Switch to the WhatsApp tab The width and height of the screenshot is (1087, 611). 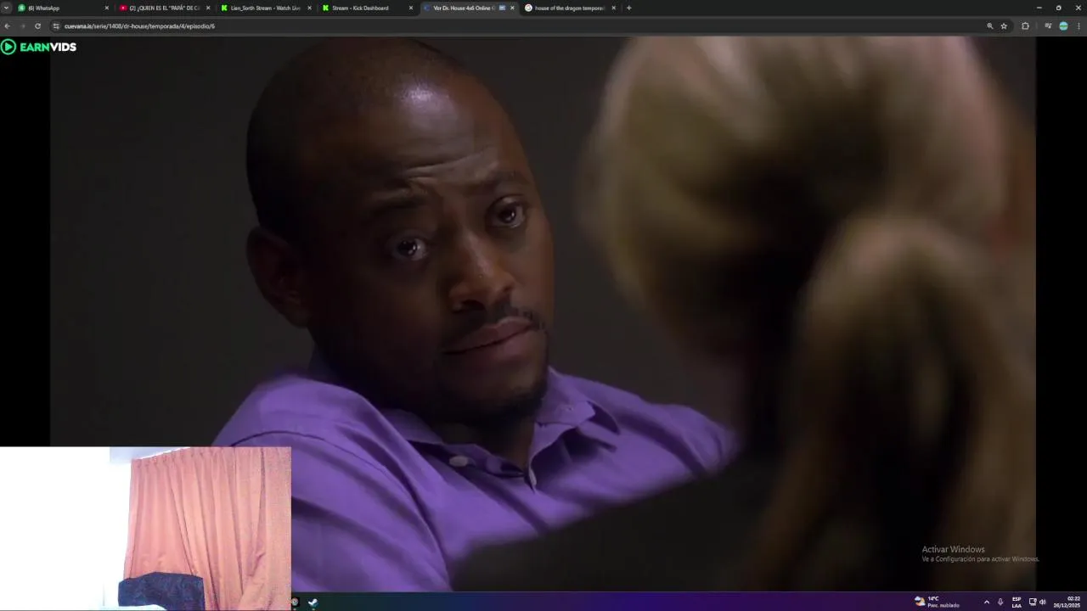pyautogui.click(x=63, y=8)
